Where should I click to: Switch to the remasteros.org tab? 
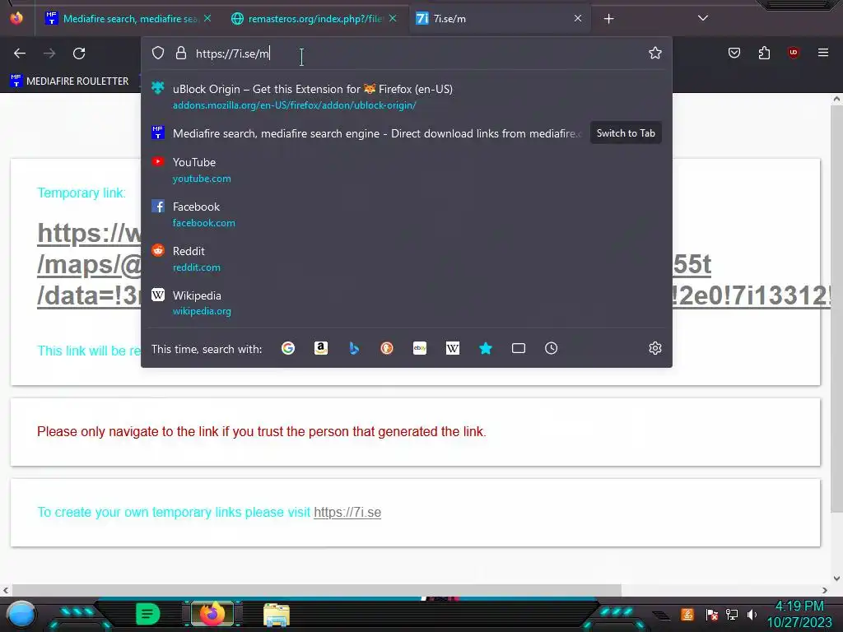(x=313, y=19)
